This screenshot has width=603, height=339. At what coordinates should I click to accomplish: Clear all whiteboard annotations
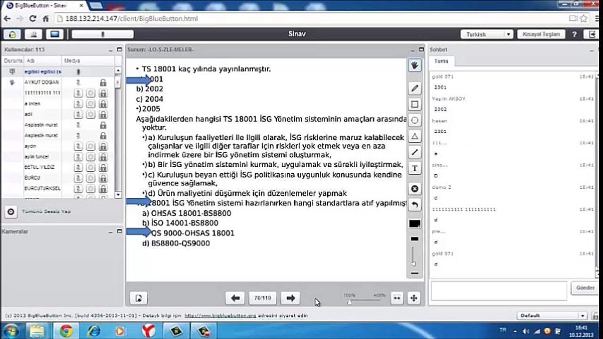414,189
